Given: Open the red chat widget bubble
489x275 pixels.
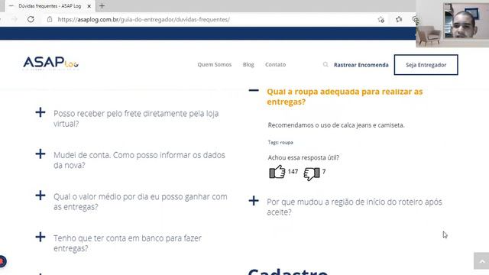Looking at the screenshot, I should click(2, 261).
